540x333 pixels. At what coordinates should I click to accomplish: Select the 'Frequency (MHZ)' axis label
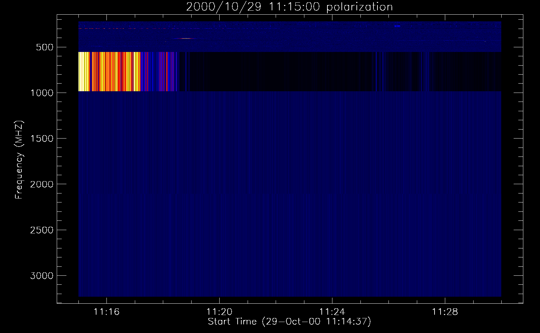(x=19, y=160)
